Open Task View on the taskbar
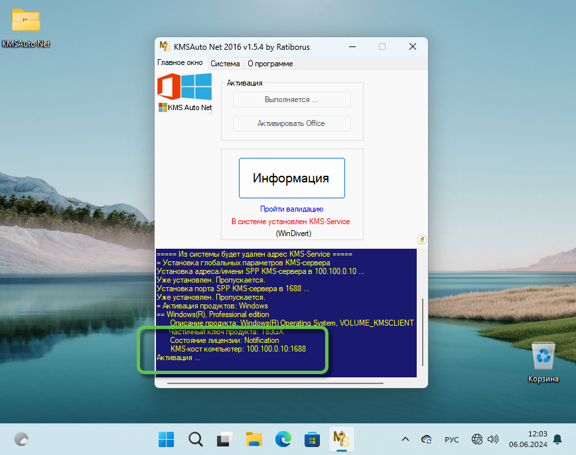This screenshot has height=455, width=576. [224, 439]
